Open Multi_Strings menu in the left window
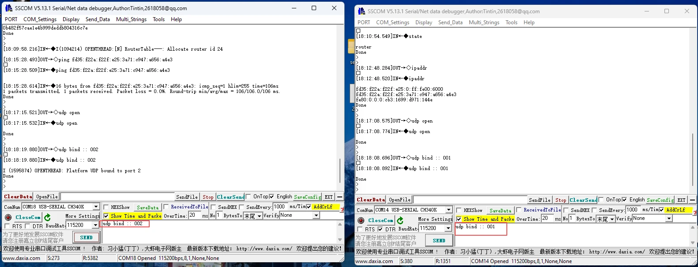This screenshot has width=698, height=267. (x=131, y=19)
